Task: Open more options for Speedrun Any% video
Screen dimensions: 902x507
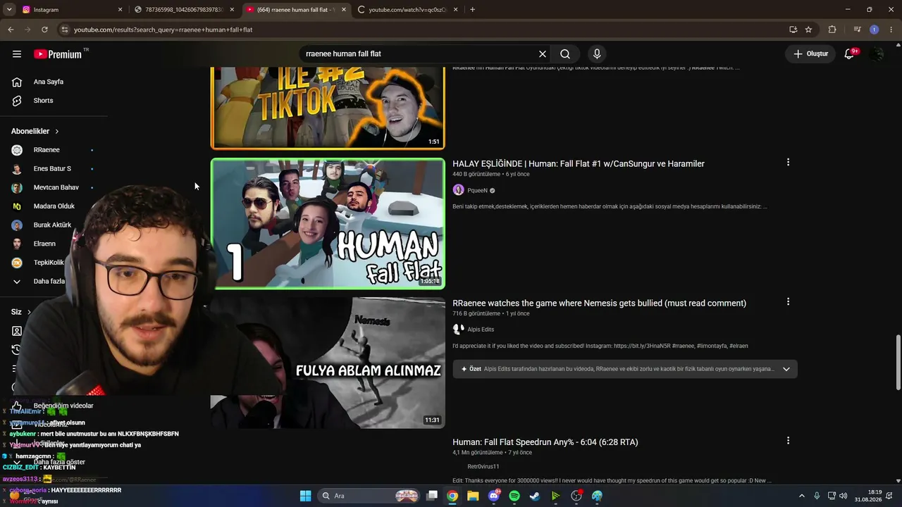Action: (x=788, y=441)
